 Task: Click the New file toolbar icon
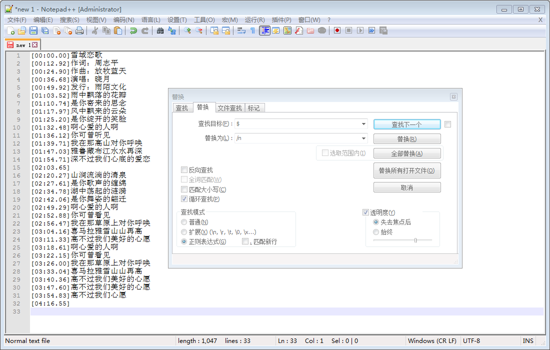[x=10, y=31]
